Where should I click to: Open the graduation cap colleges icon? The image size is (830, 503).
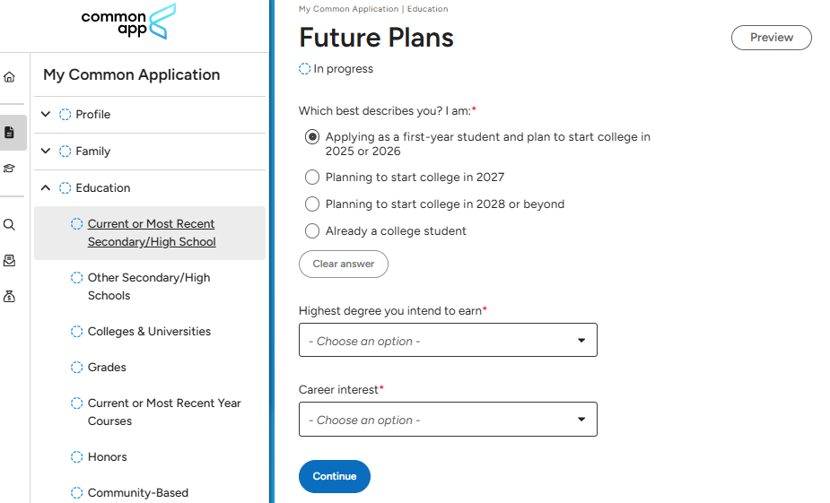(10, 169)
